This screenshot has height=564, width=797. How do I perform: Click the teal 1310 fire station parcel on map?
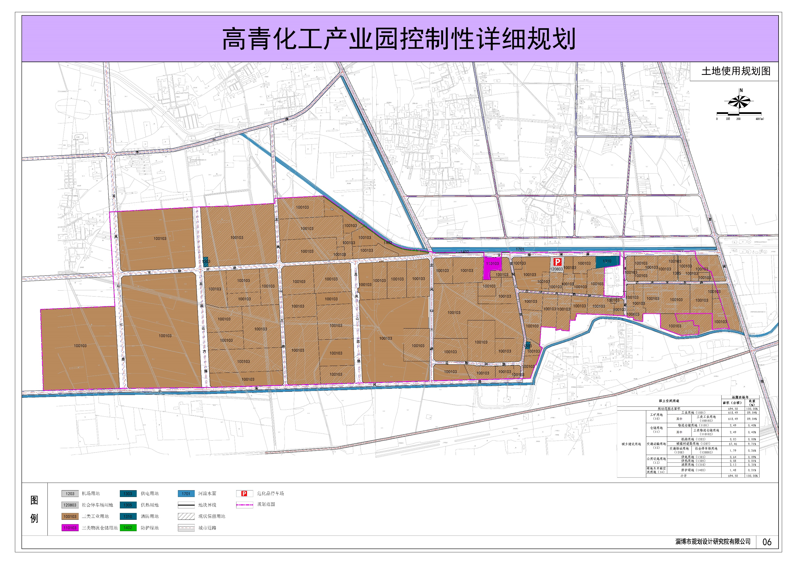(x=607, y=262)
